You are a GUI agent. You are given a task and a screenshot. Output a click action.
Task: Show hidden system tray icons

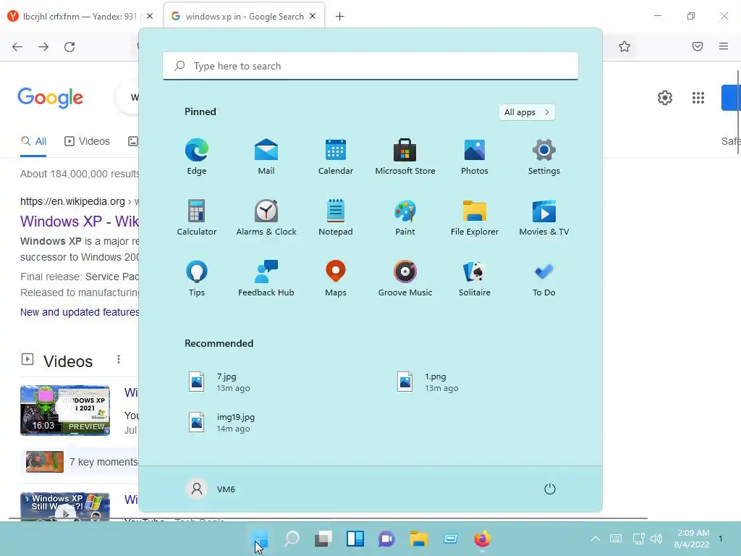pyautogui.click(x=596, y=539)
